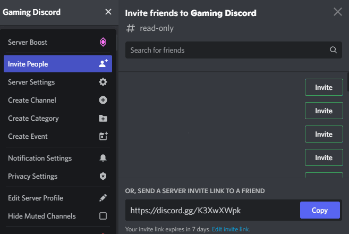Image resolution: width=349 pixels, height=234 pixels.
Task: Click the Server Boost gem icon
Action: 103,42
